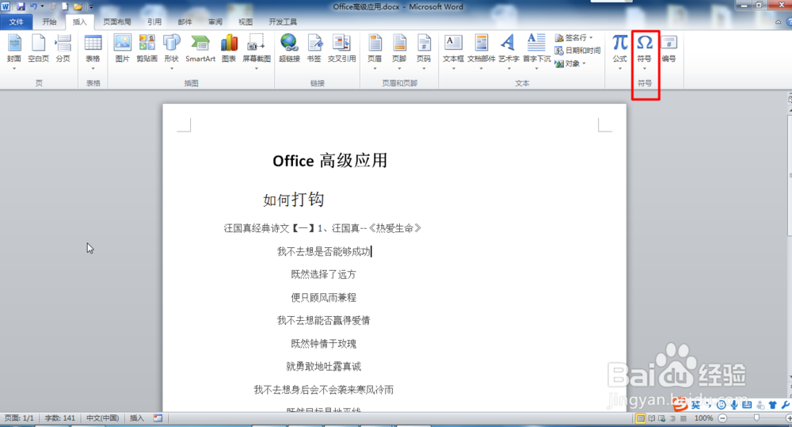Open the Table (表格) insert button
The width and height of the screenshot is (792, 427).
click(x=93, y=48)
